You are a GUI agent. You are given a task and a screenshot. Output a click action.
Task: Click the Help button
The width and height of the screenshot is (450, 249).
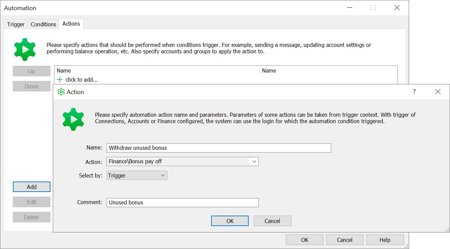[385, 240]
